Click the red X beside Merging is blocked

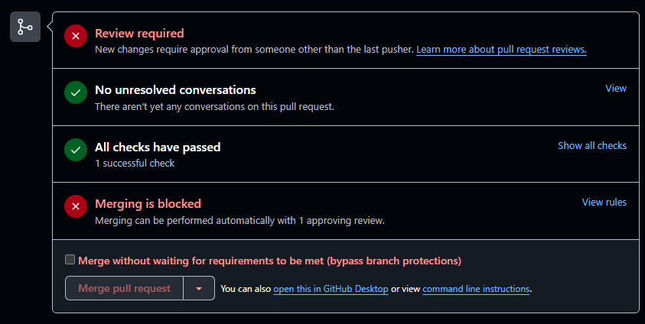click(75, 206)
